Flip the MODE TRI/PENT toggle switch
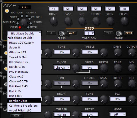Viewport: 137px width, 118px height. (x=119, y=33)
